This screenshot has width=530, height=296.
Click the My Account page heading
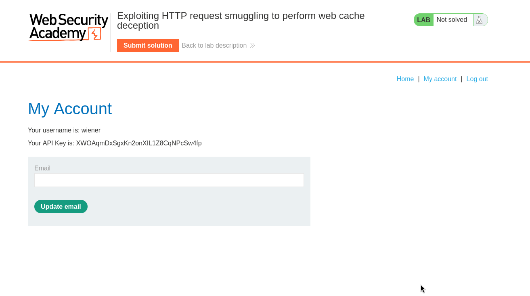click(x=70, y=109)
